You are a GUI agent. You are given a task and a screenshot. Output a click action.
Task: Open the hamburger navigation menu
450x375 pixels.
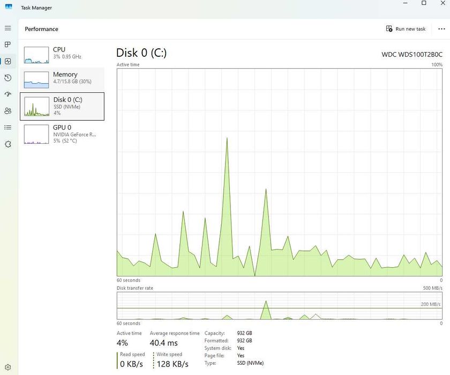point(8,28)
